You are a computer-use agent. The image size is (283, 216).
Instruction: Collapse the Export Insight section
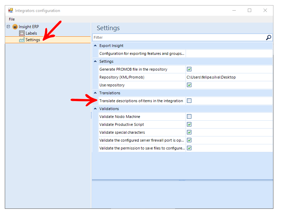(x=95, y=46)
